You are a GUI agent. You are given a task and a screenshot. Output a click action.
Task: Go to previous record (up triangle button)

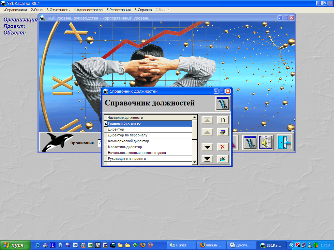click(207, 132)
